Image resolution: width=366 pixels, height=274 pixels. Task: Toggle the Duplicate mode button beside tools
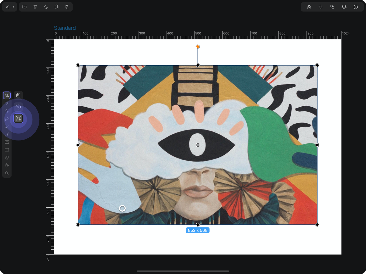(x=18, y=95)
